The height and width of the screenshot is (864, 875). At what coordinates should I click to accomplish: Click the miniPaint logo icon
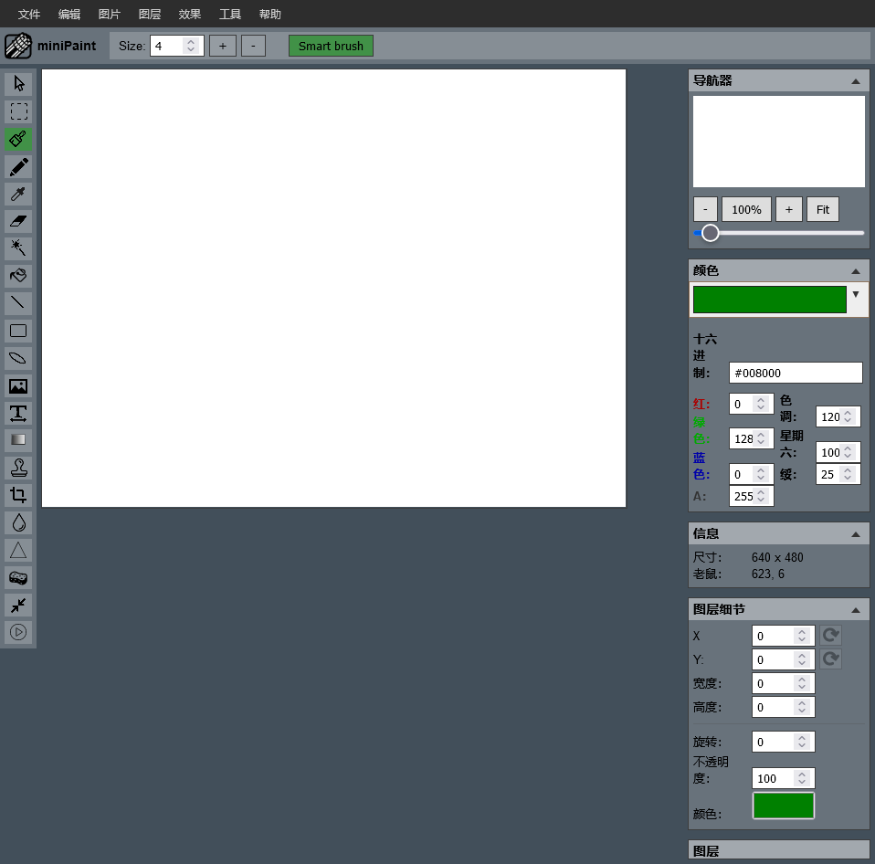pos(18,46)
